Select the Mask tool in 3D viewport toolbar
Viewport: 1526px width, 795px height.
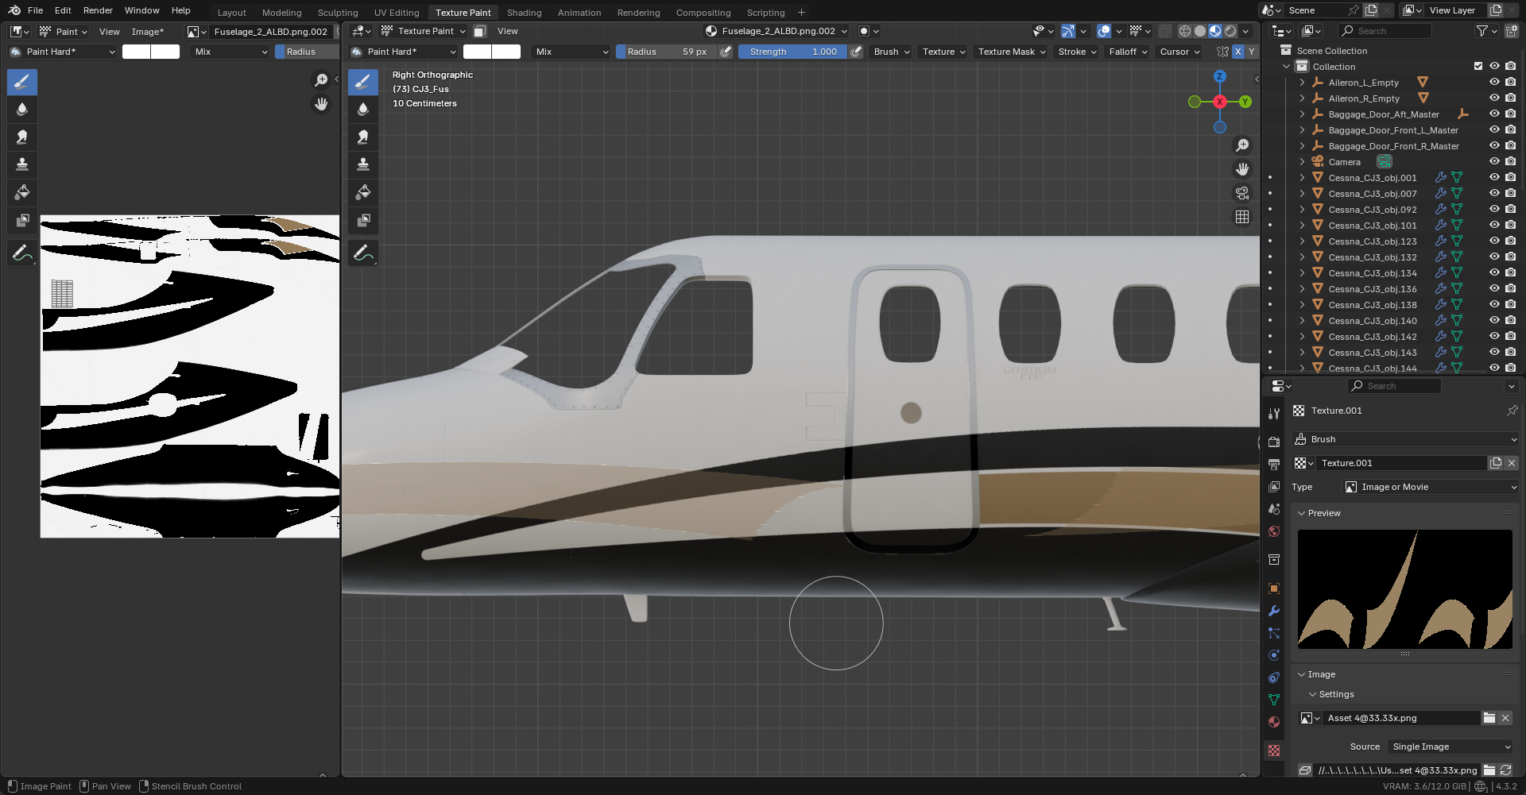point(363,220)
